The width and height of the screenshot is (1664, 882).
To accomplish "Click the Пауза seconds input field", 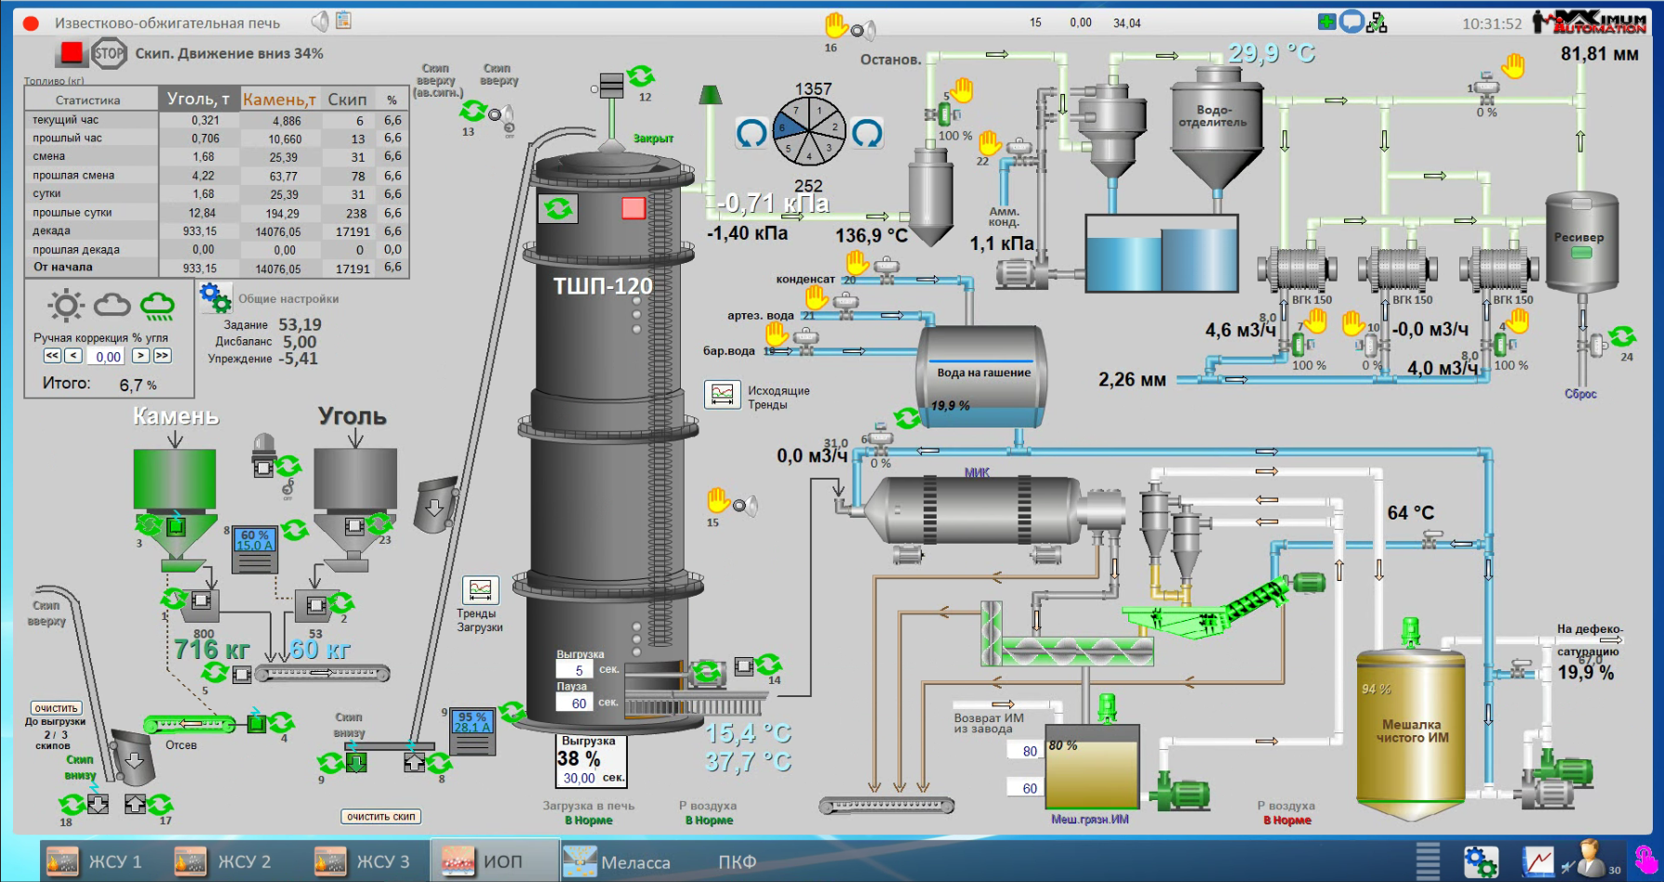I will click(576, 704).
